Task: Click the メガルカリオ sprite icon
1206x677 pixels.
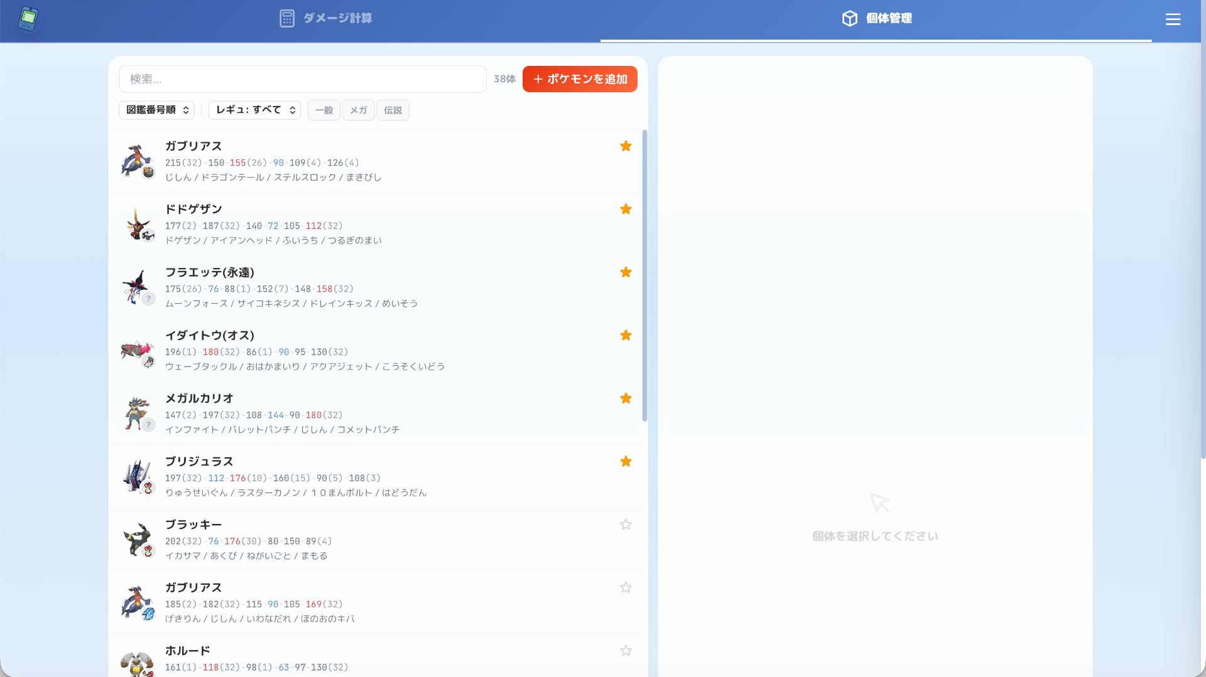Action: pyautogui.click(x=136, y=413)
